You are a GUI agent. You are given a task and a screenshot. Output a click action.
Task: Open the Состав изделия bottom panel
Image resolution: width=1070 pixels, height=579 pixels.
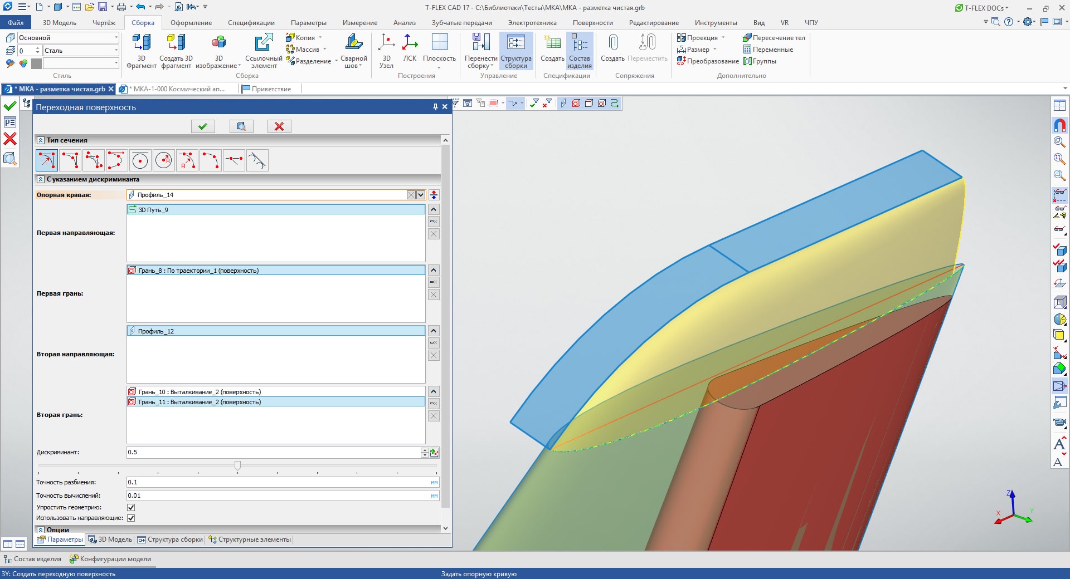coord(32,559)
